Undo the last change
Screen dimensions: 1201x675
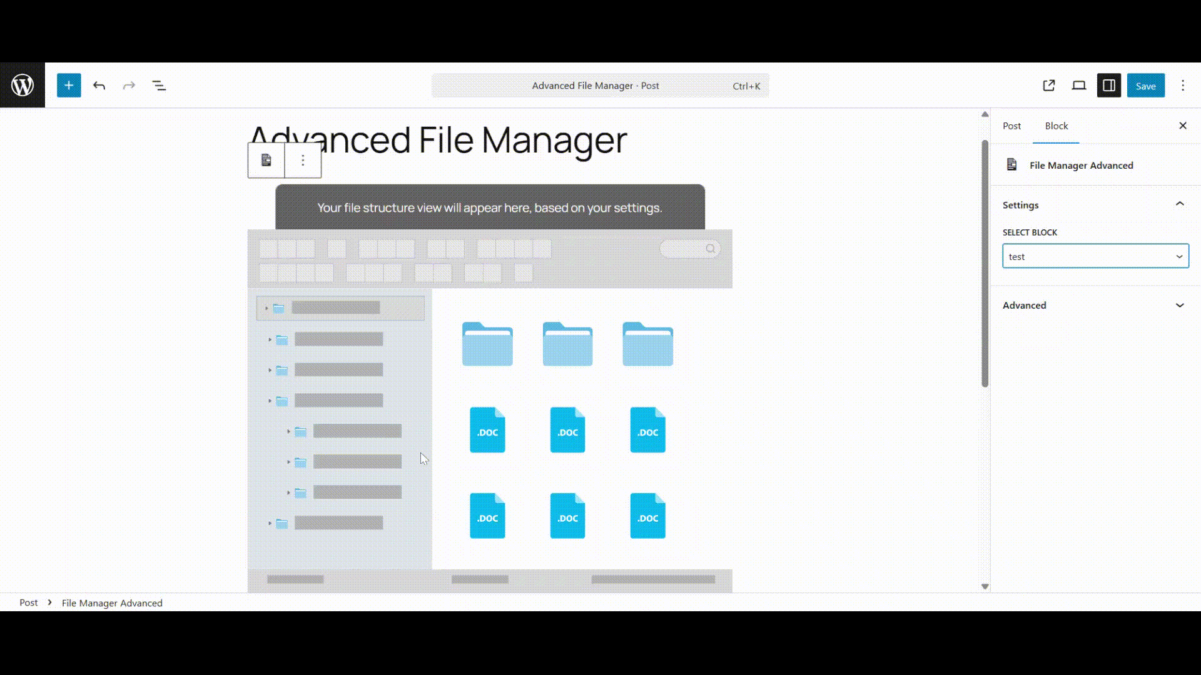point(99,85)
